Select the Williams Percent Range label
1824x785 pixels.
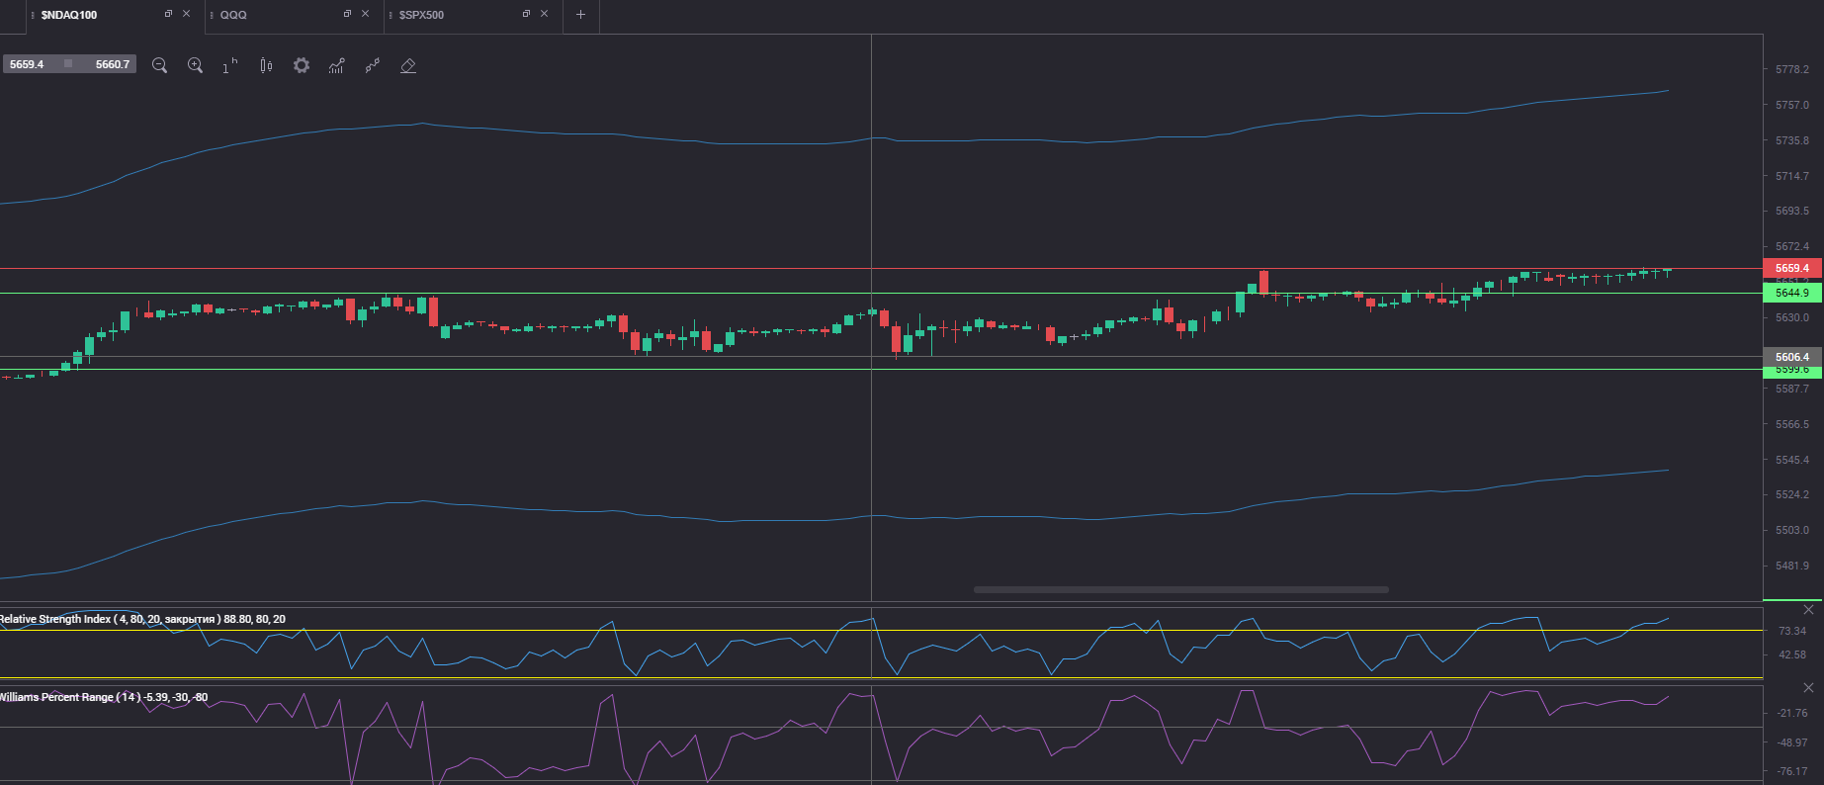[x=103, y=697]
